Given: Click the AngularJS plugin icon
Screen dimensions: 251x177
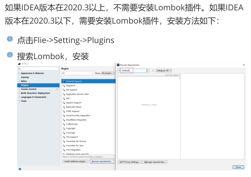Looking at the screenshot, I should point(64,86).
